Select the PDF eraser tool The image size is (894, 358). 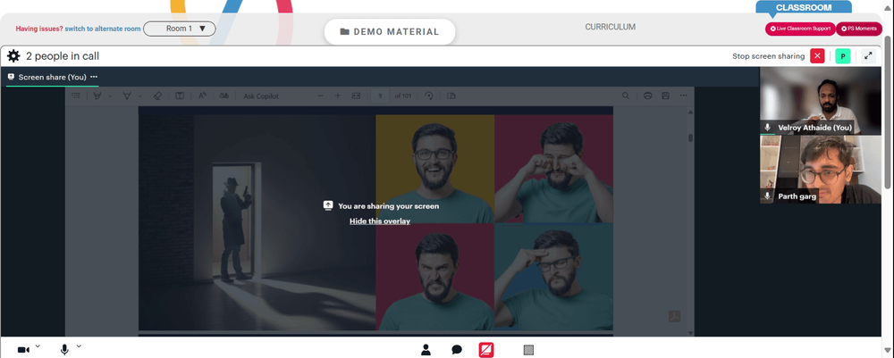158,96
